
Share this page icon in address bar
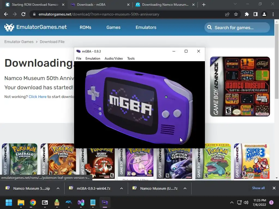click(227, 14)
